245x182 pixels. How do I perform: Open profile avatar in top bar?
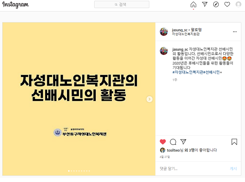pos(238,4)
